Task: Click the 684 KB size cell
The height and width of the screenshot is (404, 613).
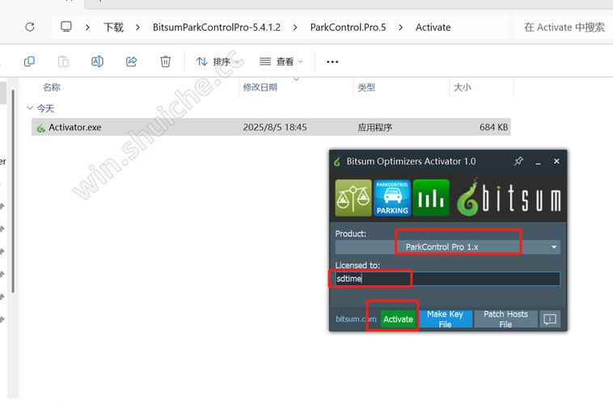Action: coord(493,128)
